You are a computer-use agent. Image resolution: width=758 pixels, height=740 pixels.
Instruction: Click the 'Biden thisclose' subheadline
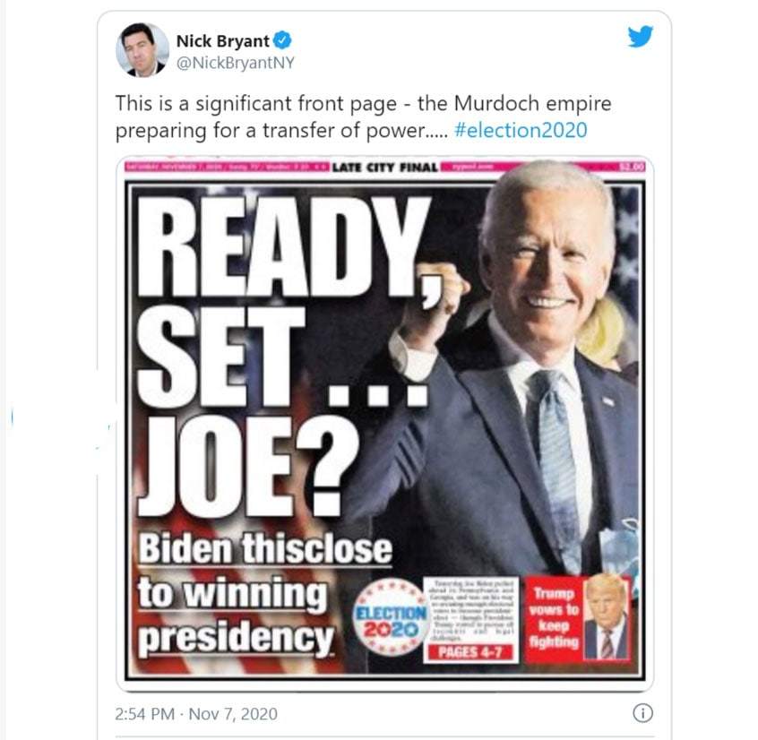(x=265, y=549)
